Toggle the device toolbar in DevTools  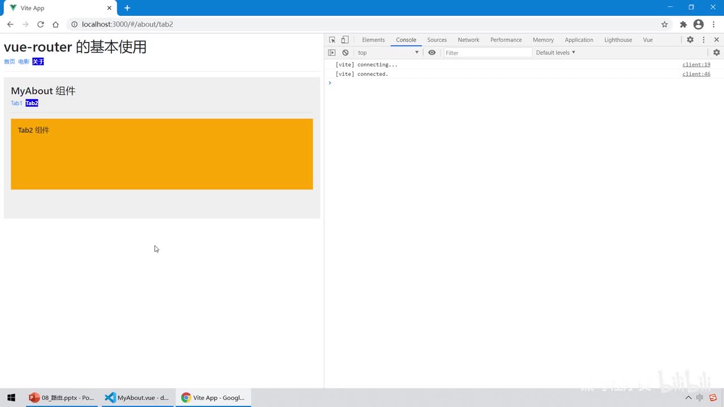pos(344,40)
